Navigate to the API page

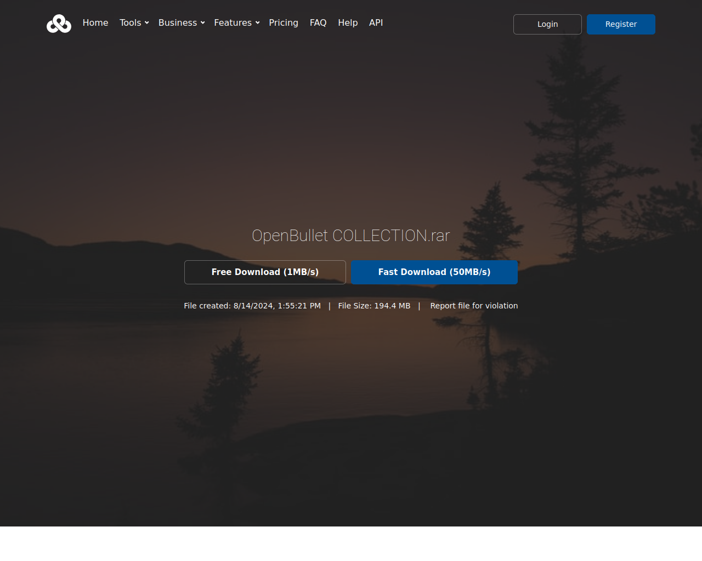click(376, 22)
